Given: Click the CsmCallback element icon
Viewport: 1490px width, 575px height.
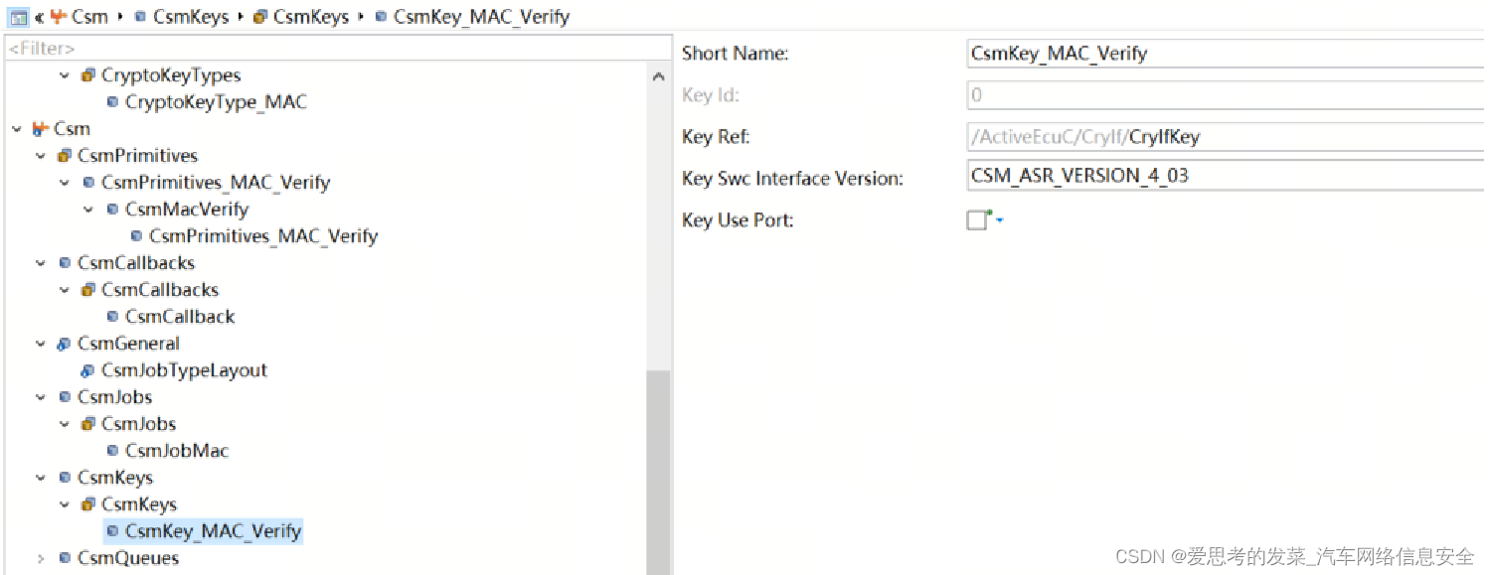Looking at the screenshot, I should tap(112, 317).
